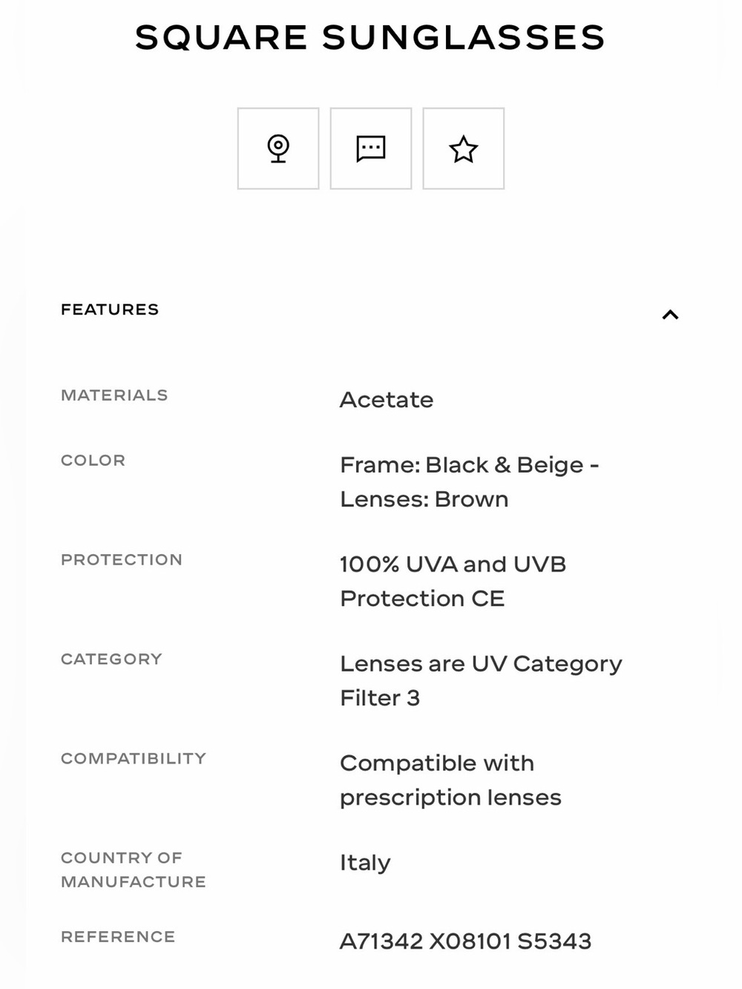
Task: Click the FEATURES section header
Action: coord(110,309)
